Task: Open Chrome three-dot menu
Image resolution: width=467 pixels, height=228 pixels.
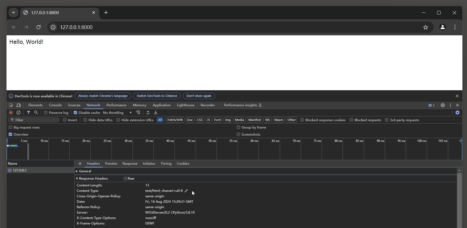Action: coord(455,27)
